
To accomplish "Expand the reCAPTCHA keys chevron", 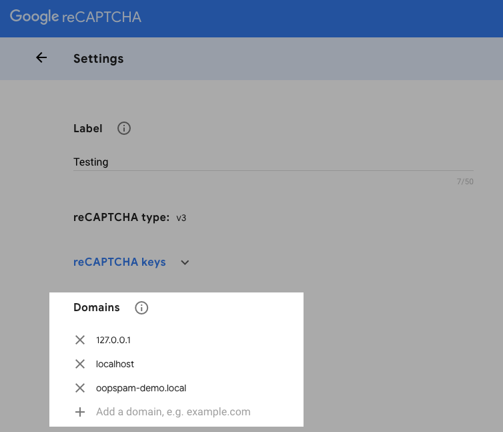I will tap(185, 262).
